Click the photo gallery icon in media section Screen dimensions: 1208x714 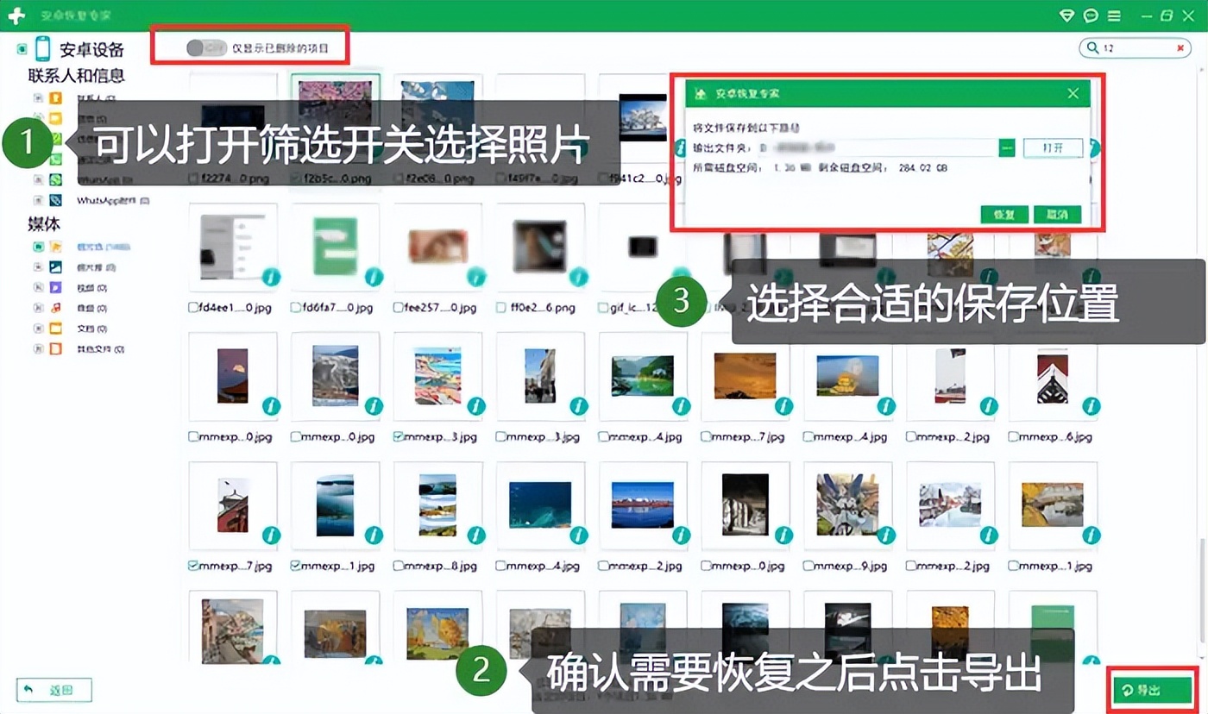point(53,266)
